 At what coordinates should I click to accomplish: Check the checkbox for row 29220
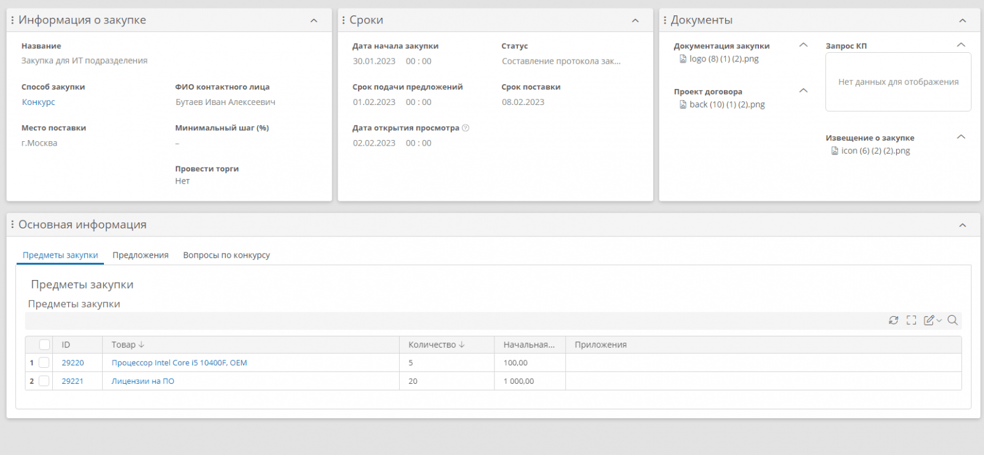(44, 363)
